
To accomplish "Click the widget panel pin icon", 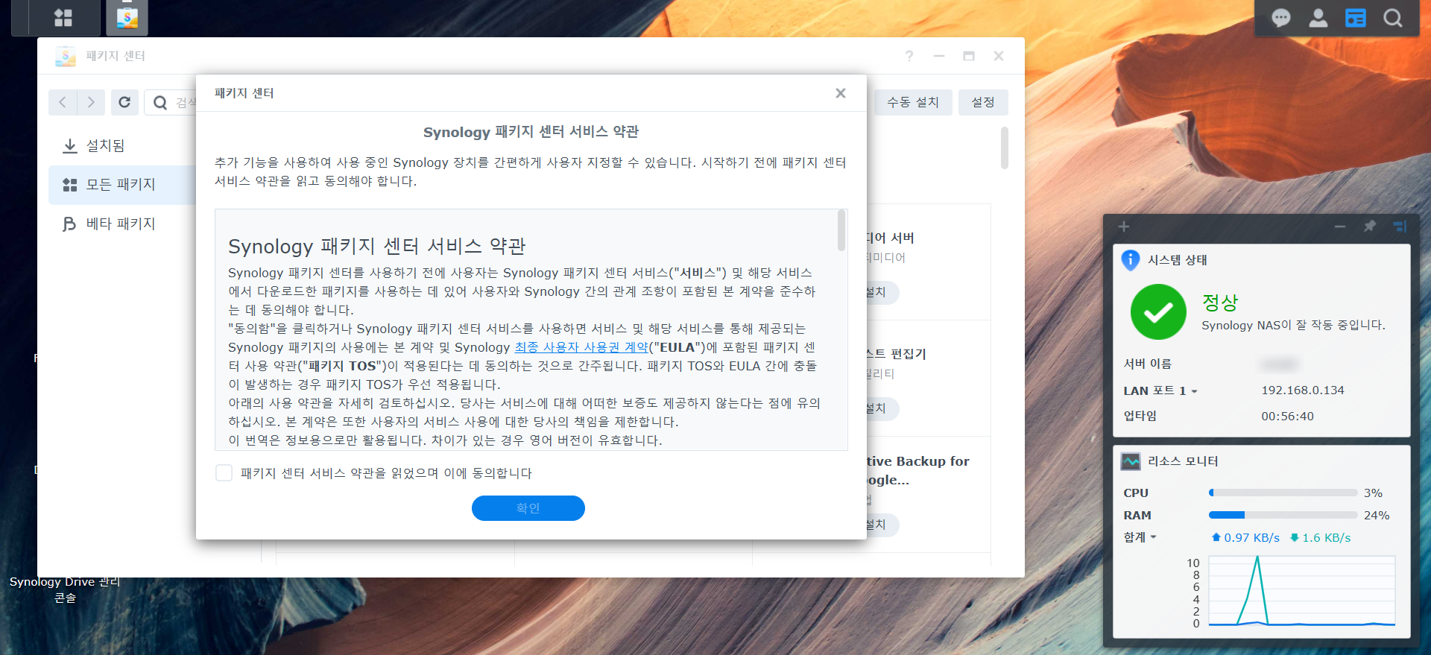I will tap(1370, 226).
